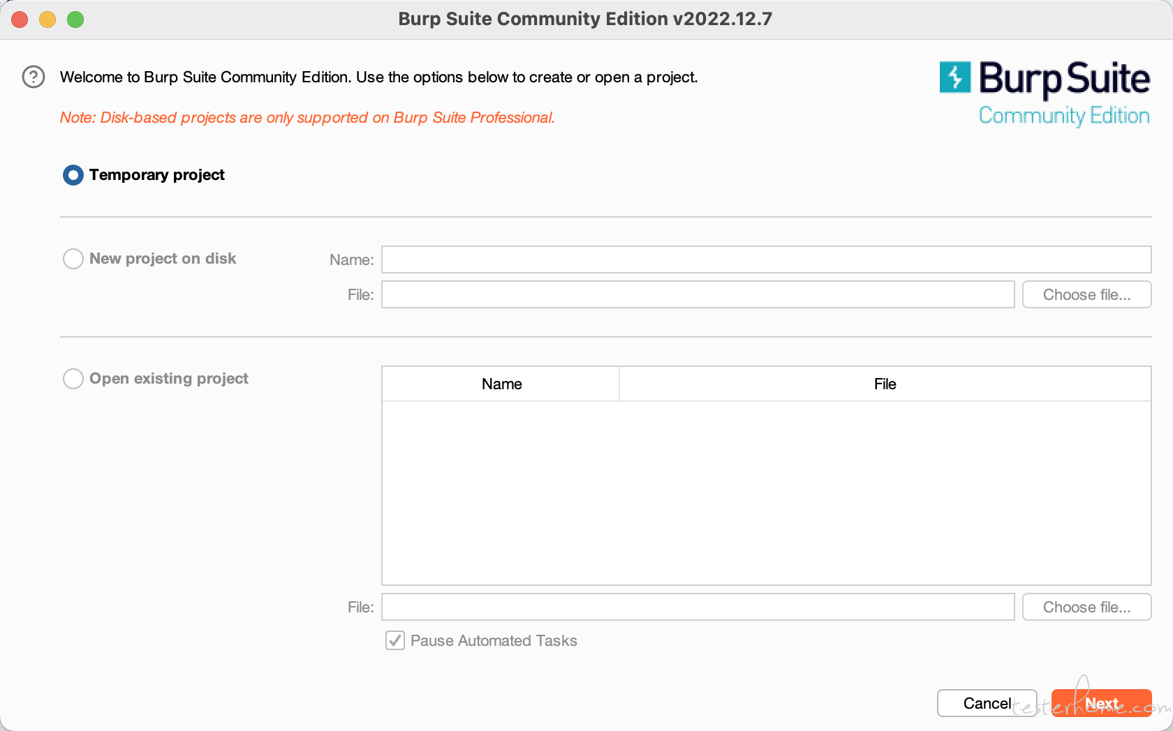Click Choose file for existing project
This screenshot has width=1173, height=731.
[x=1086, y=607]
